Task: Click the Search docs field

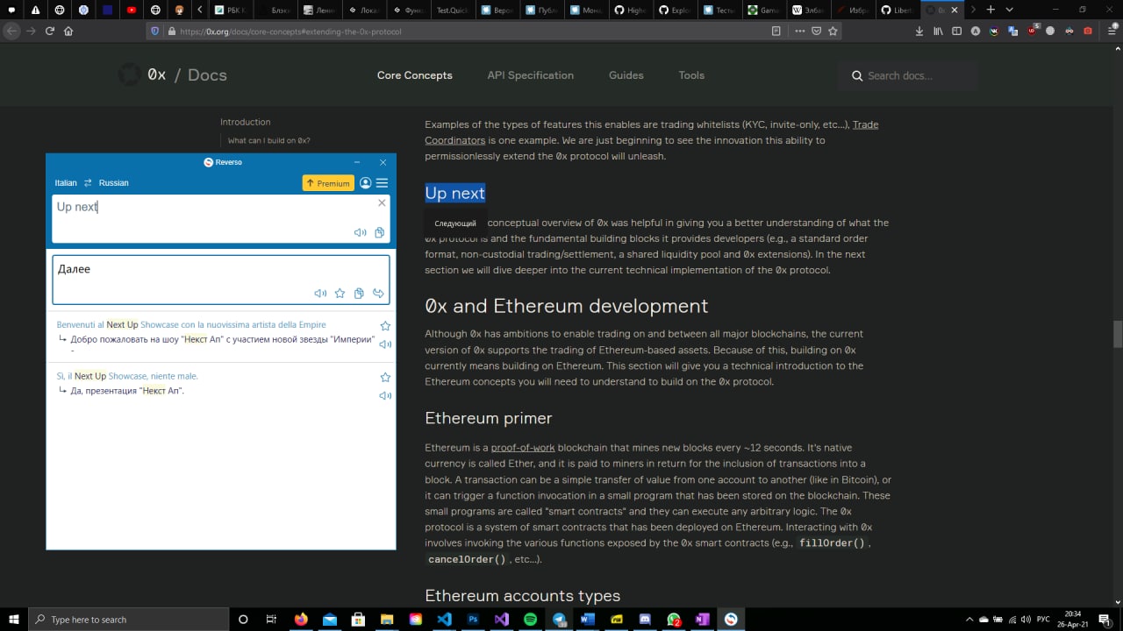Action: coord(908,76)
